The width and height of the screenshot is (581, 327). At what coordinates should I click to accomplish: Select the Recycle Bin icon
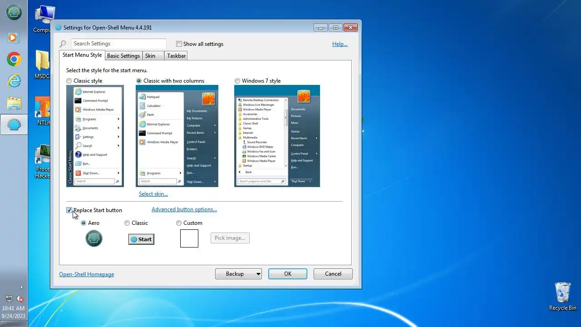pos(562,297)
